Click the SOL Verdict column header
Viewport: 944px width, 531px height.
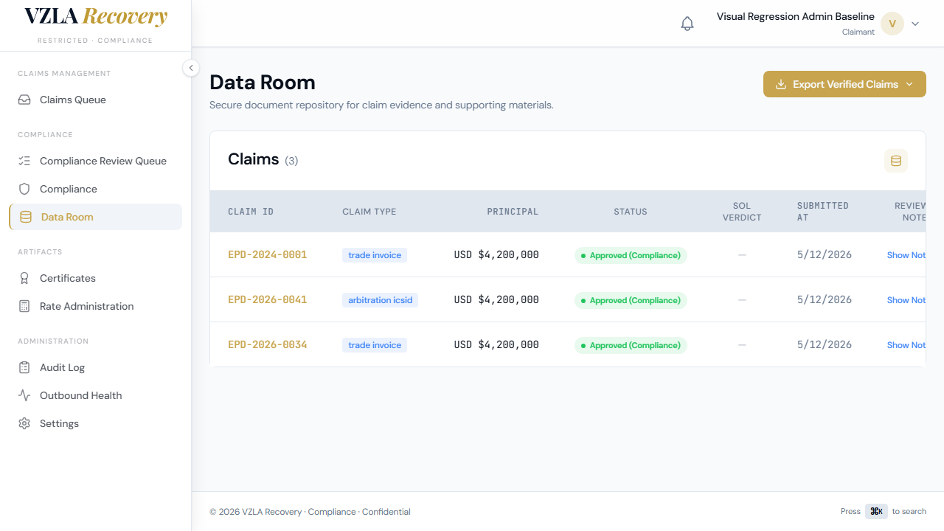742,212
